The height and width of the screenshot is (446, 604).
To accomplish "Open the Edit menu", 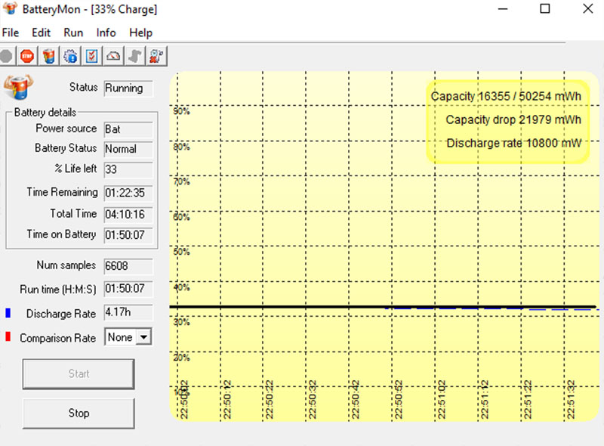I will tap(41, 33).
